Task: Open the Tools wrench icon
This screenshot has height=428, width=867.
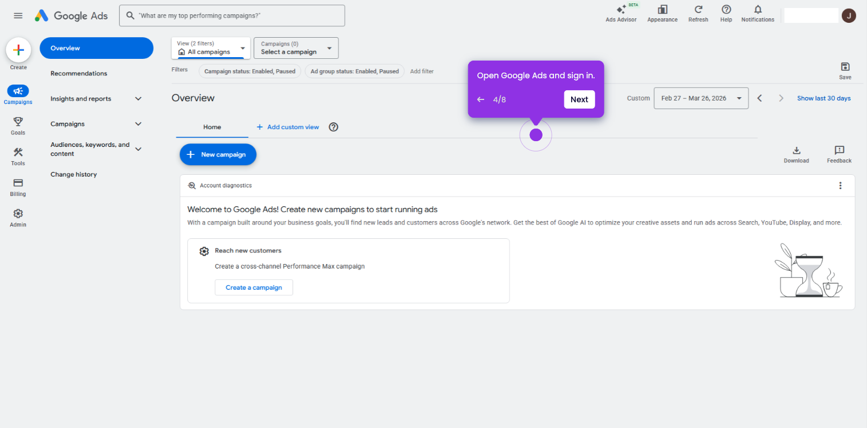Action: click(18, 152)
